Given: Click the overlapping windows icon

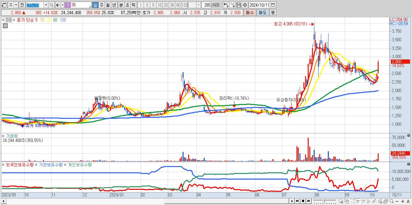Looking at the screenshot, I should point(347,201).
